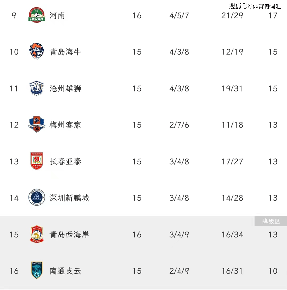Screen dimensions: 287x290
Task: Select the 南通支云 team name
Action: (65, 271)
